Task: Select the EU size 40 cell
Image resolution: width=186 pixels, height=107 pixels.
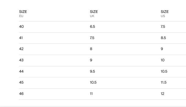Action: pyautogui.click(x=21, y=26)
